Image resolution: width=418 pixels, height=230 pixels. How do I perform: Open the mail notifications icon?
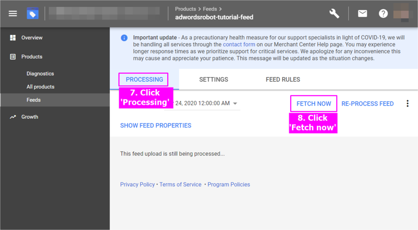coord(363,14)
